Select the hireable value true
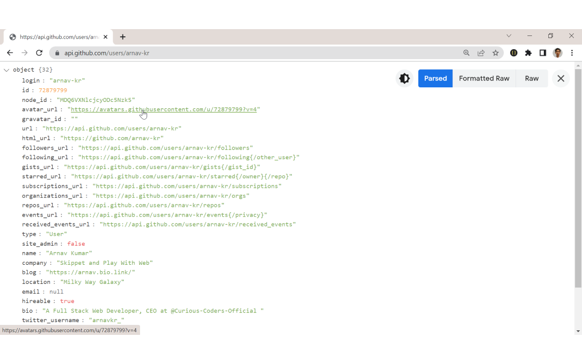 click(67, 301)
